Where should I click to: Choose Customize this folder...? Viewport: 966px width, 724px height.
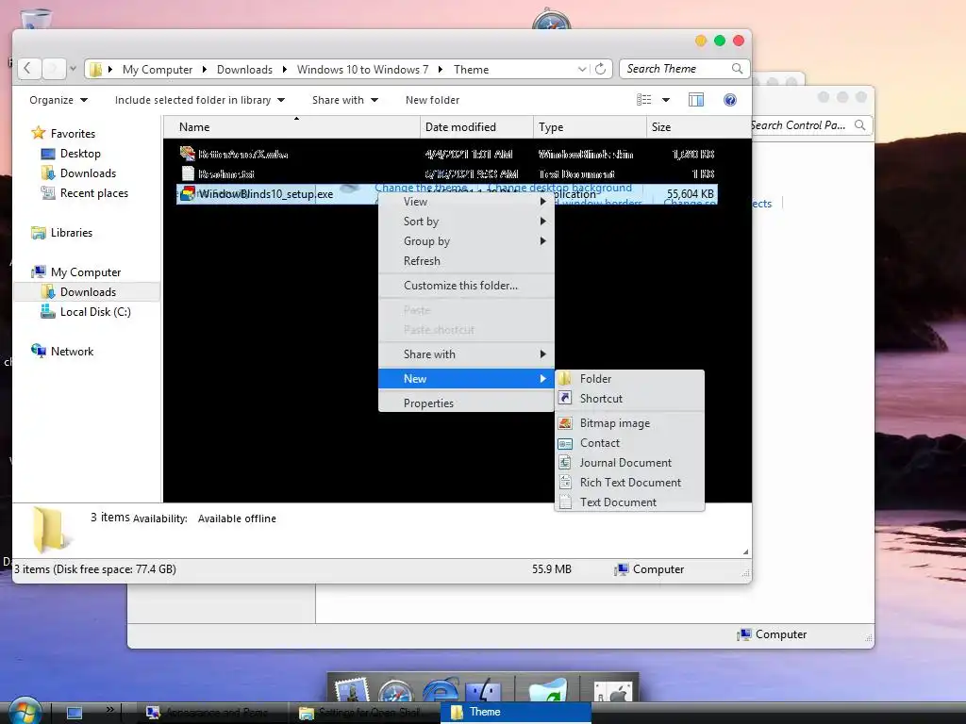(x=466, y=285)
